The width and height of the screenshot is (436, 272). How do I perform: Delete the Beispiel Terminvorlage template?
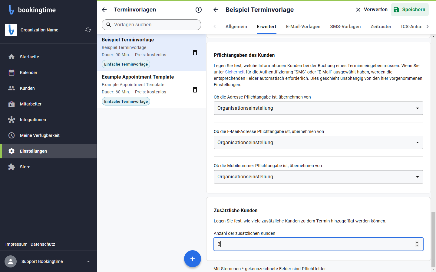(x=195, y=53)
